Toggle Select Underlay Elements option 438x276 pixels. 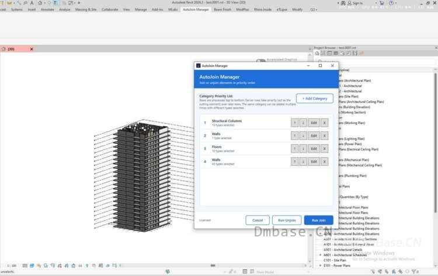(380, 271)
